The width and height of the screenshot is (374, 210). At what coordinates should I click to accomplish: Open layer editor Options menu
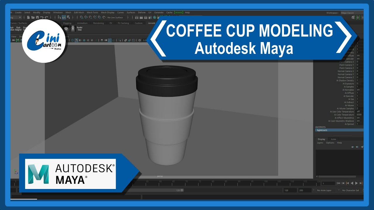point(330,143)
